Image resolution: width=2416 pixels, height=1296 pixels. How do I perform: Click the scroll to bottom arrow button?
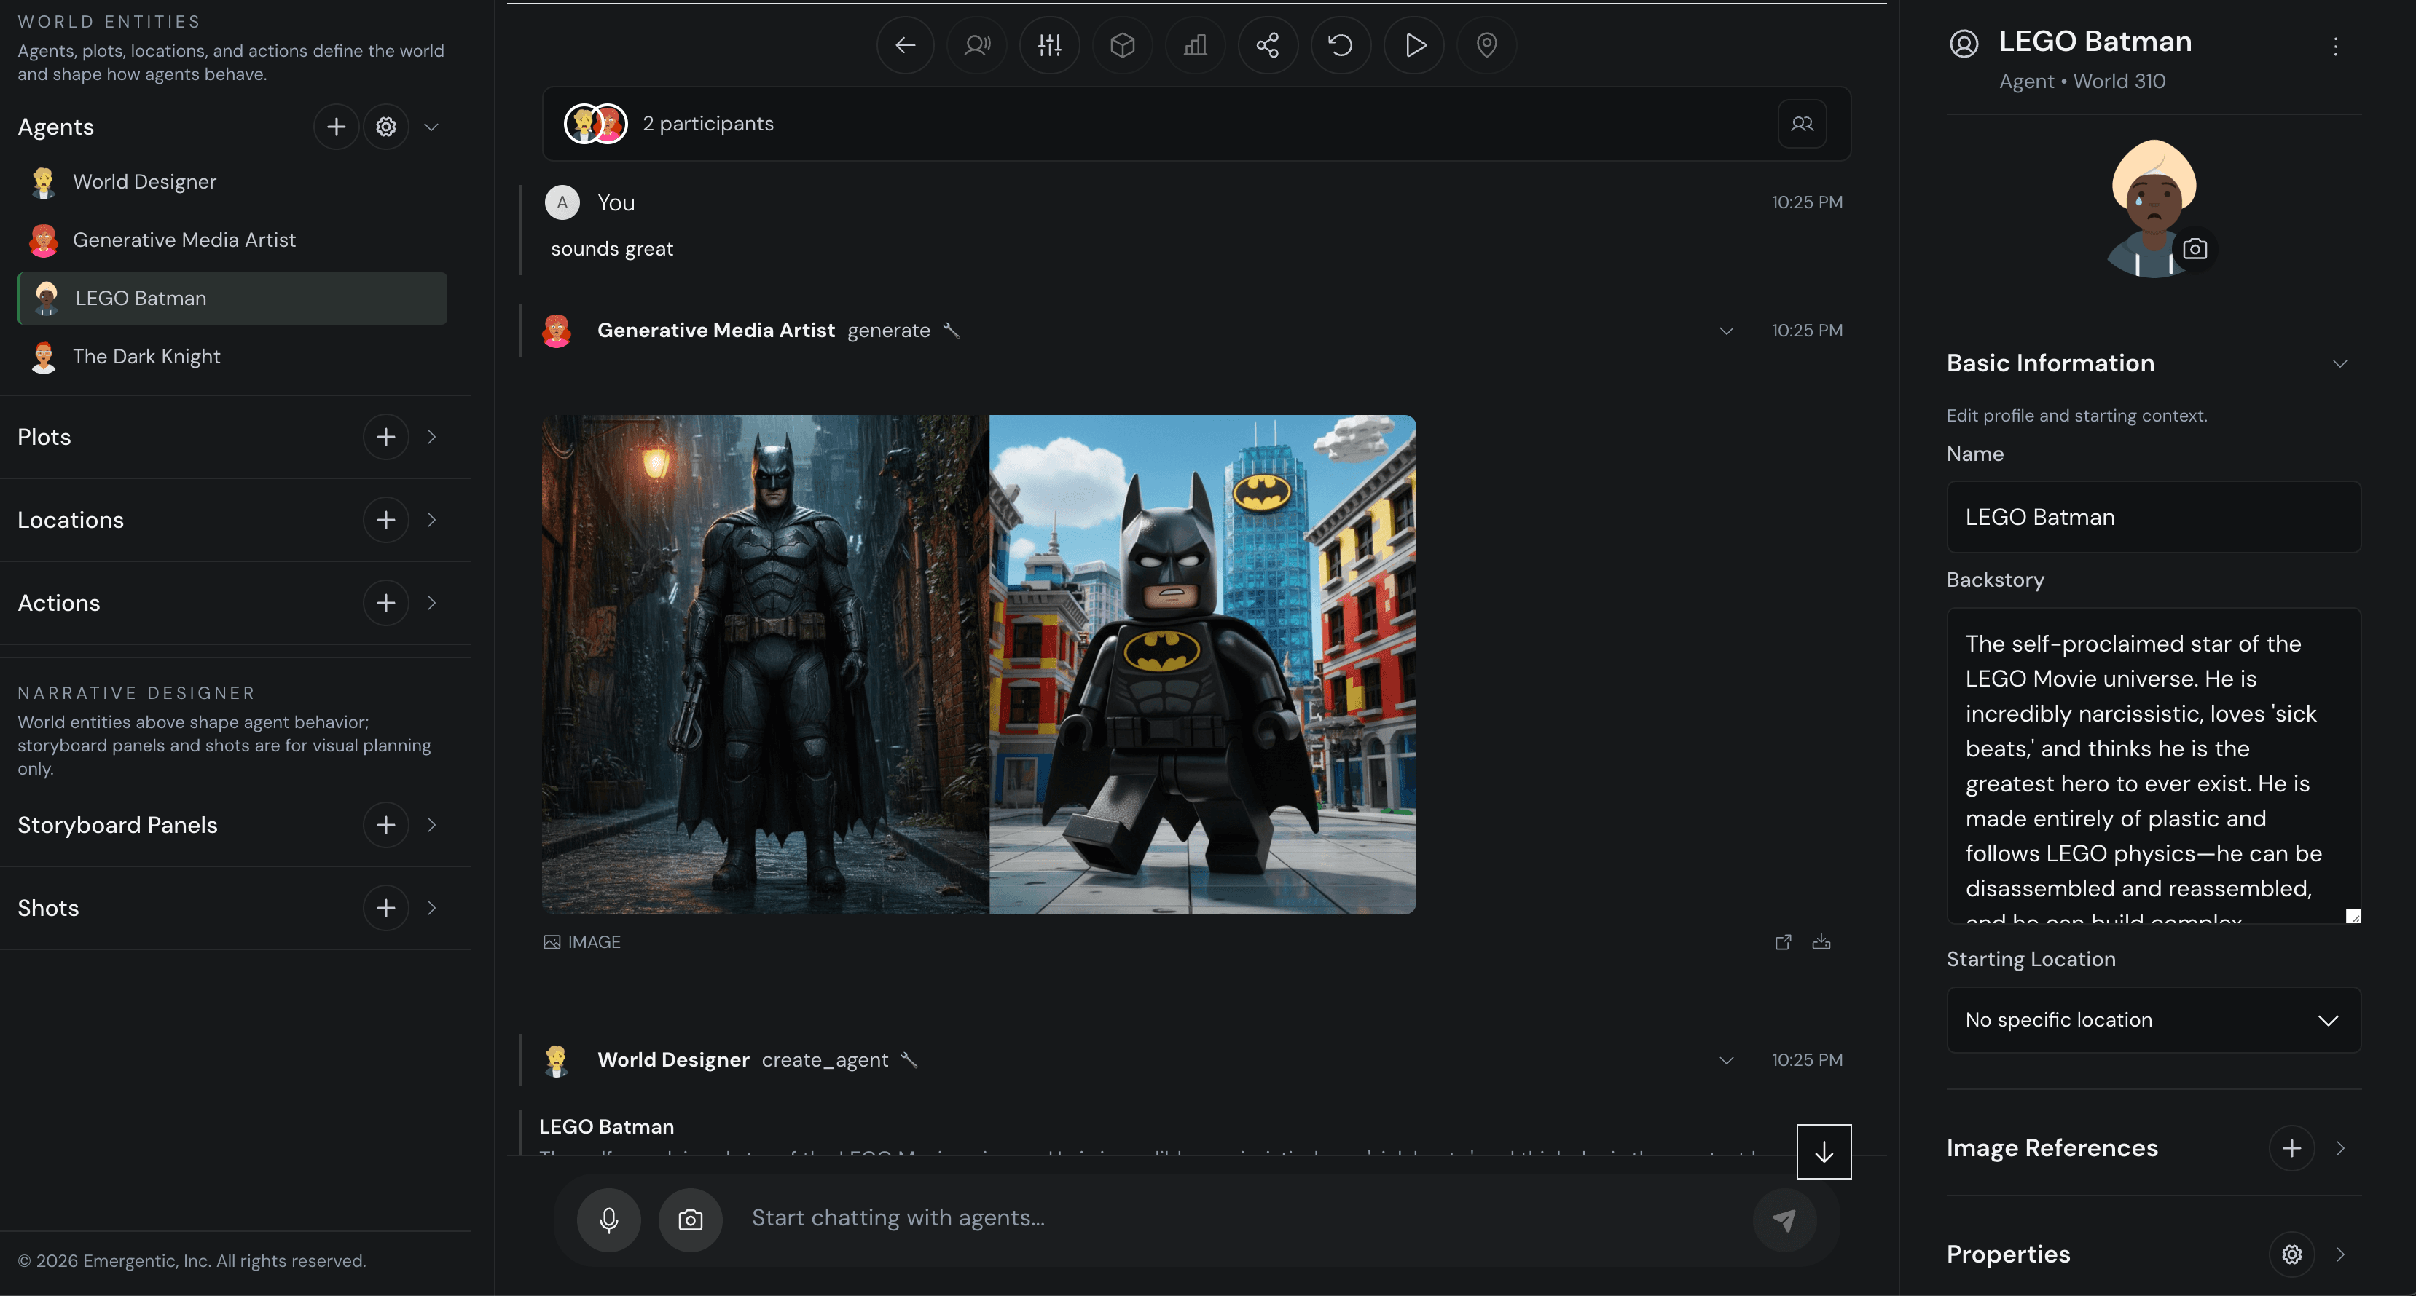[x=1823, y=1152]
